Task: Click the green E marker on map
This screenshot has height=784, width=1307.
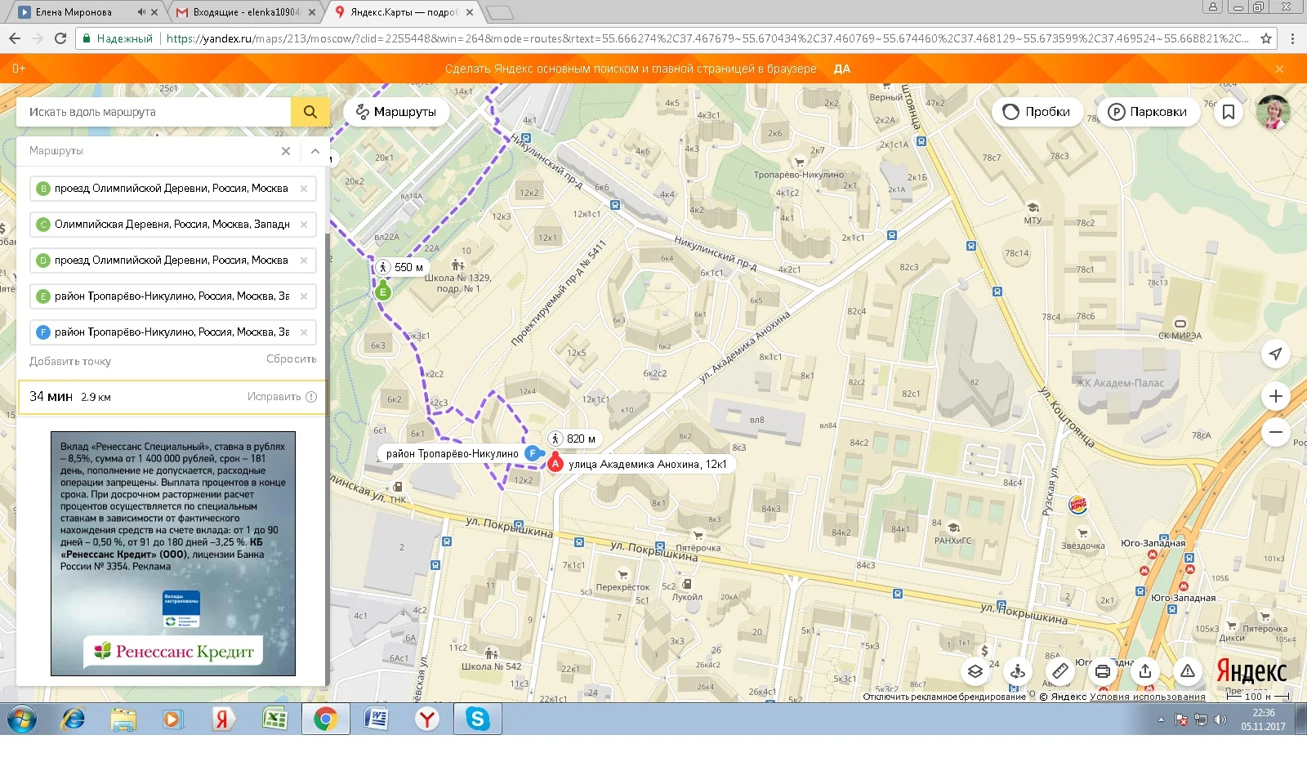Action: click(383, 292)
